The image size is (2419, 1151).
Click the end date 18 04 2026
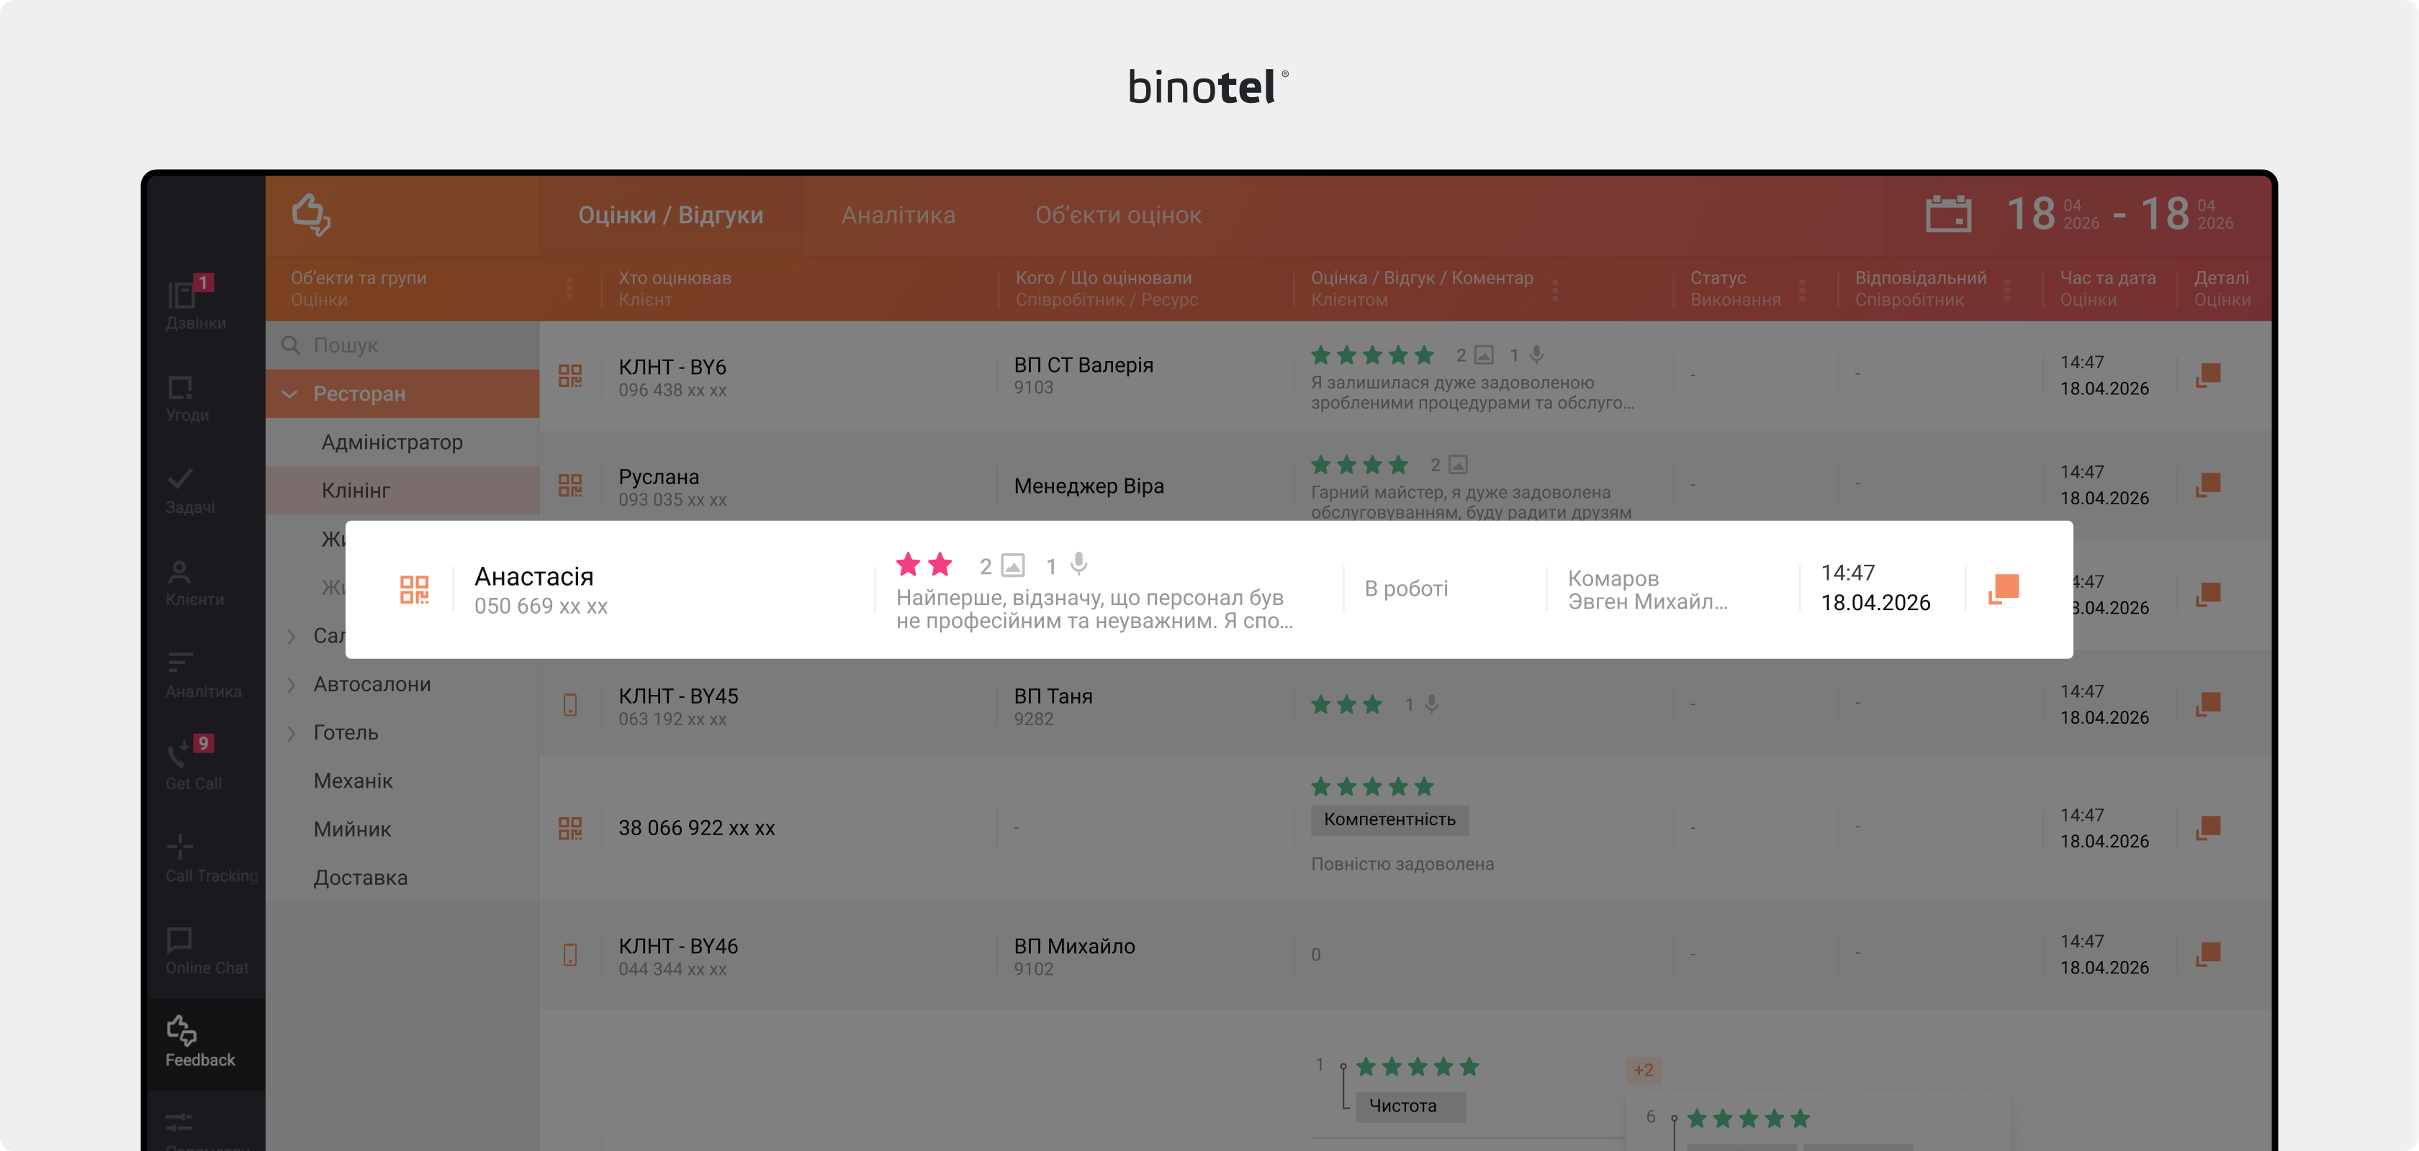click(2187, 214)
